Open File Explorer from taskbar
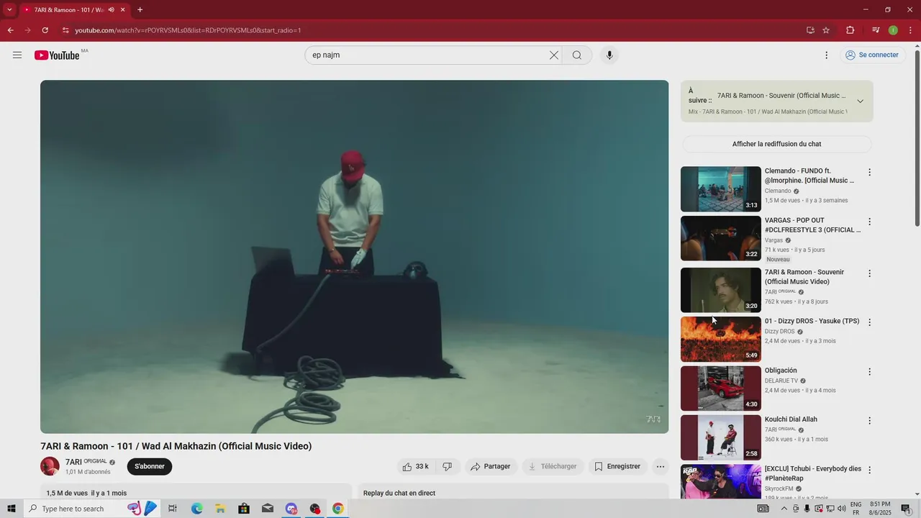The width and height of the screenshot is (921, 518). 220,509
